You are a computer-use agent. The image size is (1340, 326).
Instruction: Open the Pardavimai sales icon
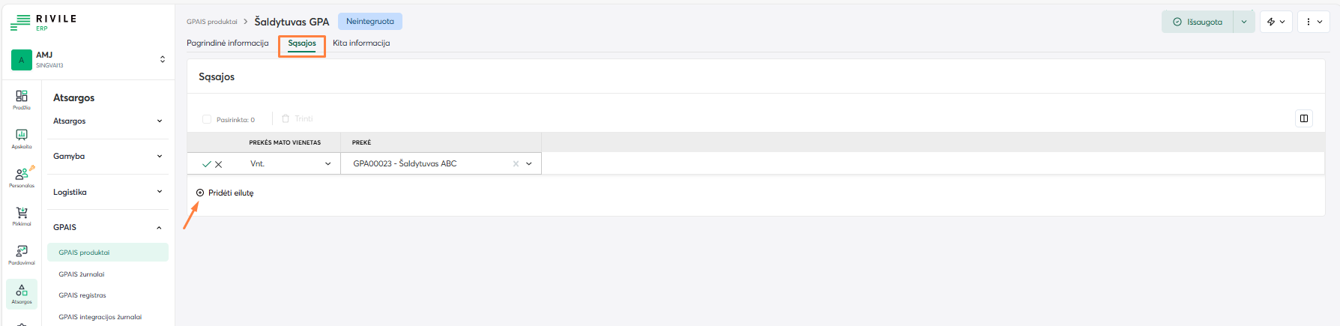(x=22, y=254)
